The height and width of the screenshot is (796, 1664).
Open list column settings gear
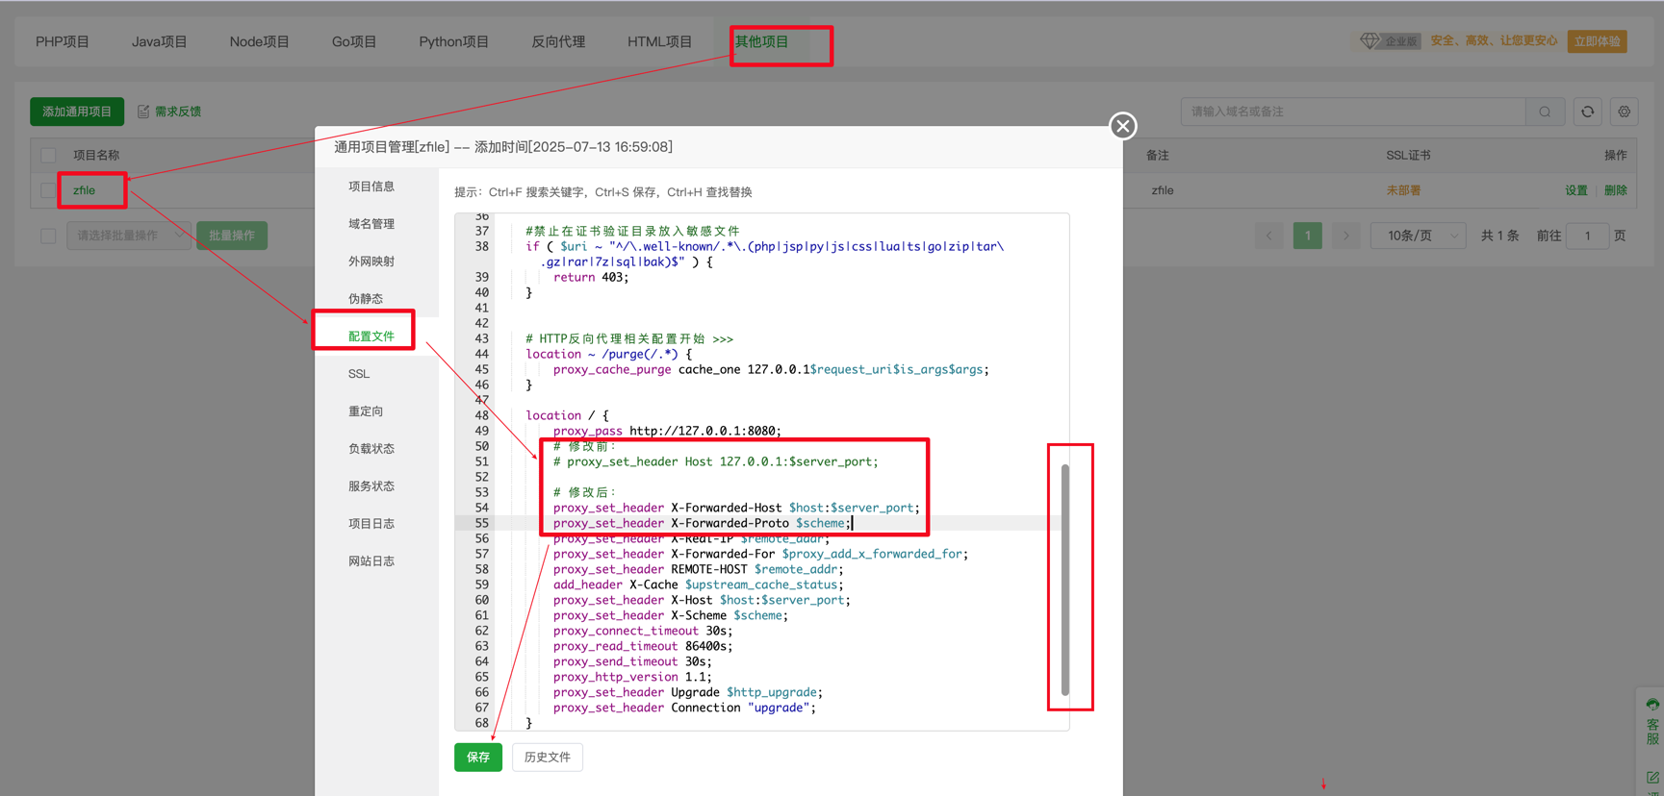[x=1624, y=112]
